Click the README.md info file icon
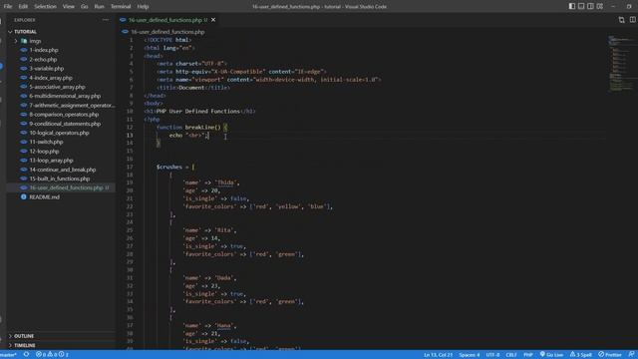 [x=24, y=197]
